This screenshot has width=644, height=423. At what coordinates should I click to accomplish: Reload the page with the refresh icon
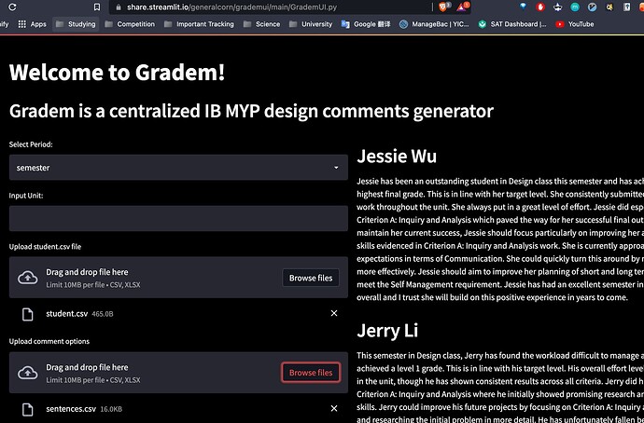tap(12, 7)
